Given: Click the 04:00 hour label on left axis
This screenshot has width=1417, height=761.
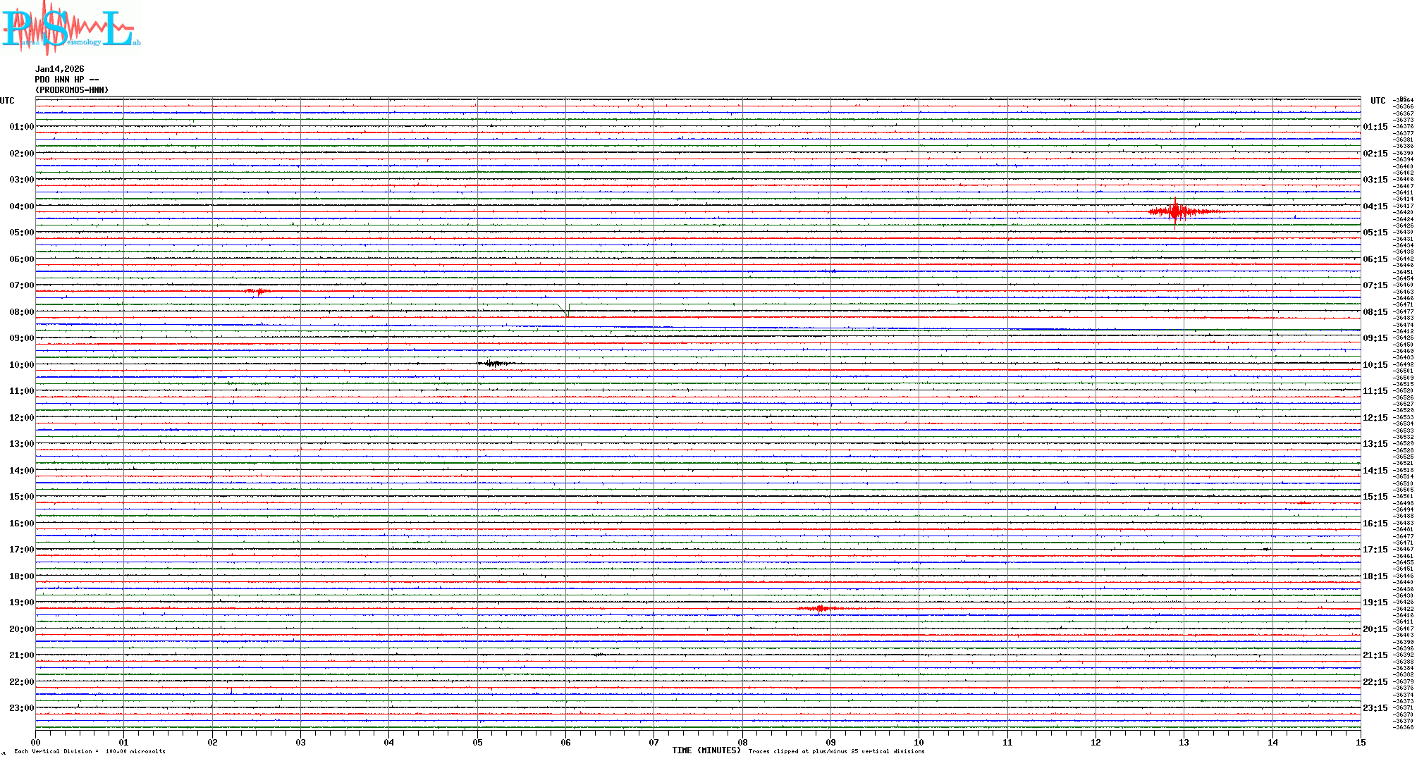Looking at the screenshot, I should pyautogui.click(x=21, y=206).
